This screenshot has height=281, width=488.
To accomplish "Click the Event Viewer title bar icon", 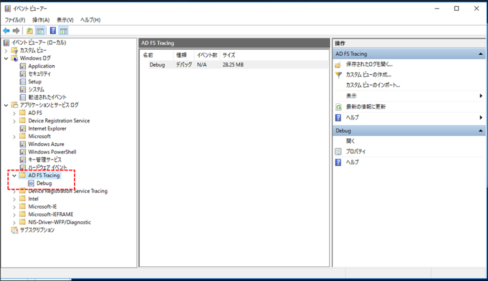I will 8,9.
